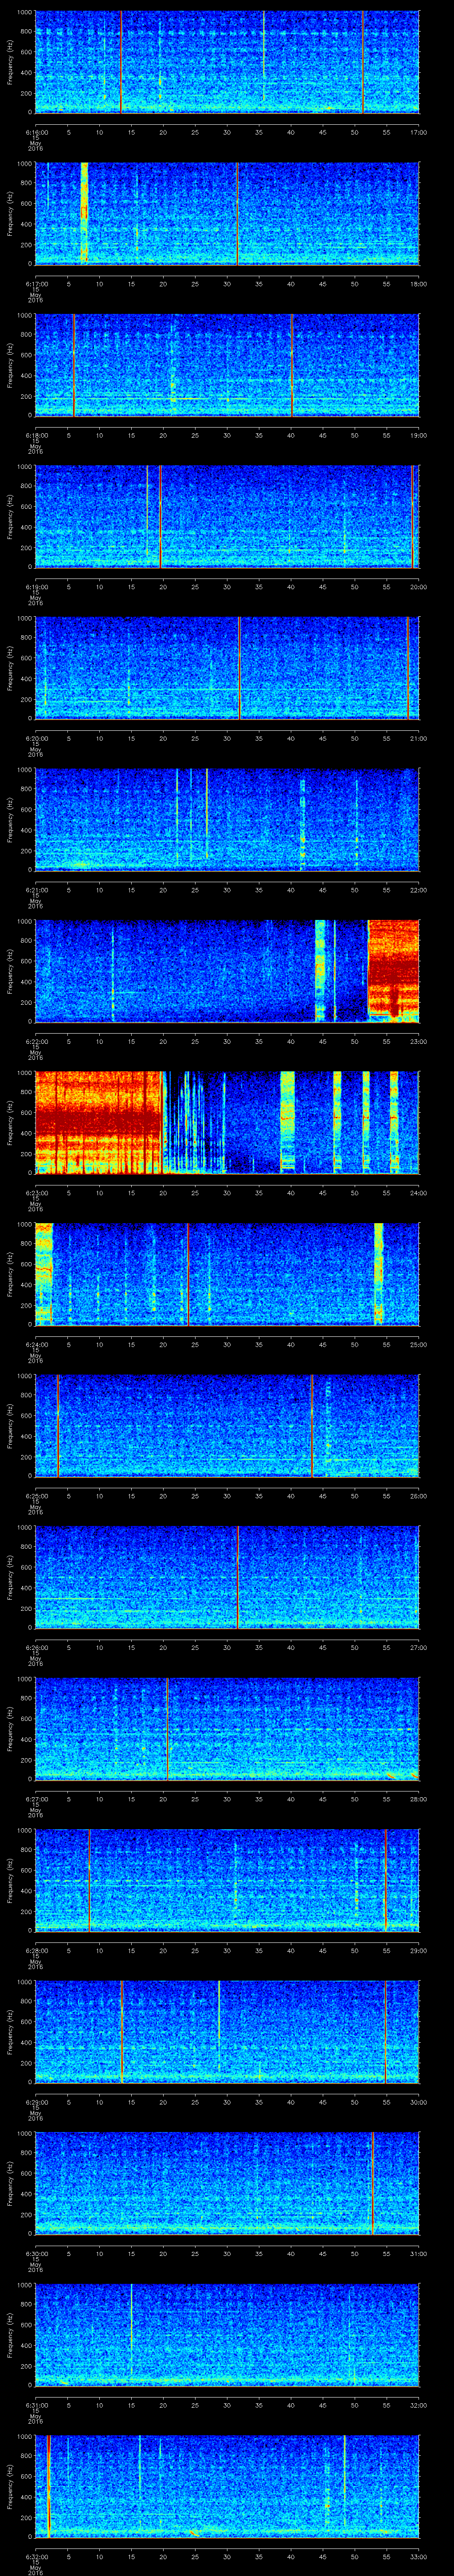Open the spectrogram panel starting at 6:18:00
Image resolution: width=454 pixels, height=2576 pixels.
click(x=227, y=365)
